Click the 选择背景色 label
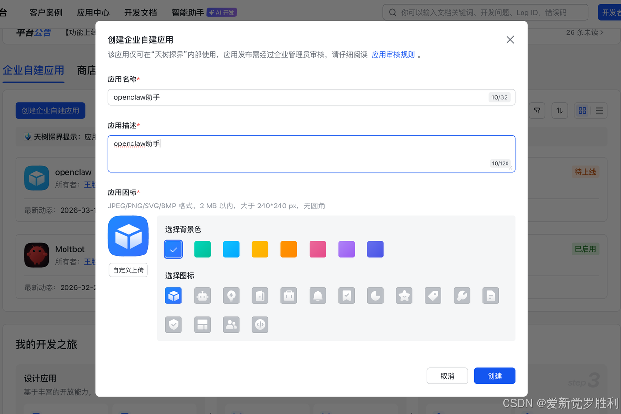621x414 pixels. (183, 229)
